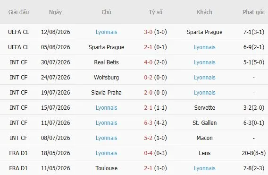Open Servette team name

click(x=205, y=108)
